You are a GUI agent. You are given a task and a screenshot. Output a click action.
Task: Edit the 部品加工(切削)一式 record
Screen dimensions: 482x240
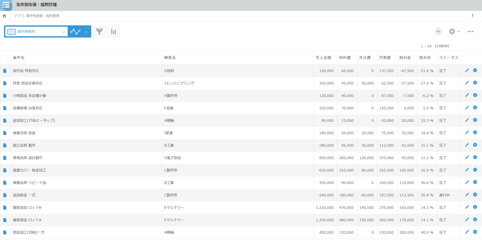pyautogui.click(x=467, y=232)
